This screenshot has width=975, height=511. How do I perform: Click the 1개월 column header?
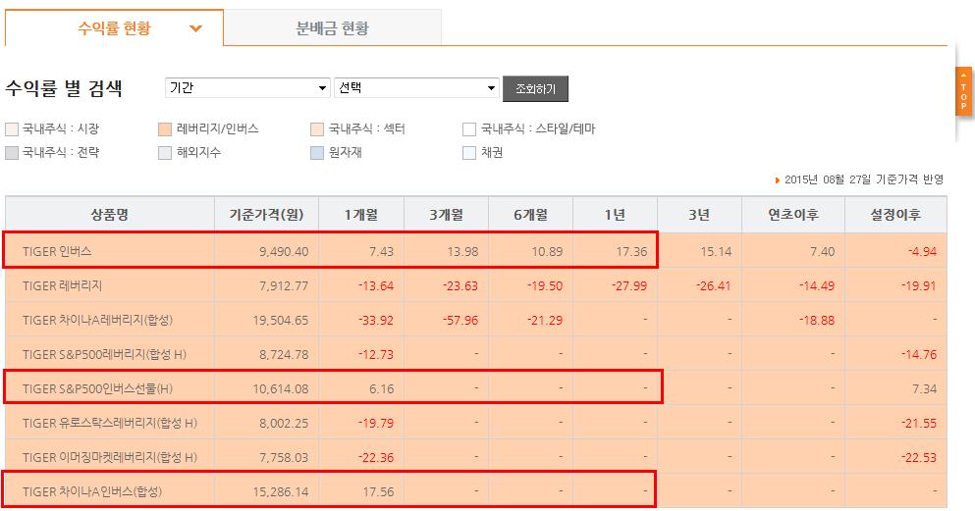point(361,215)
